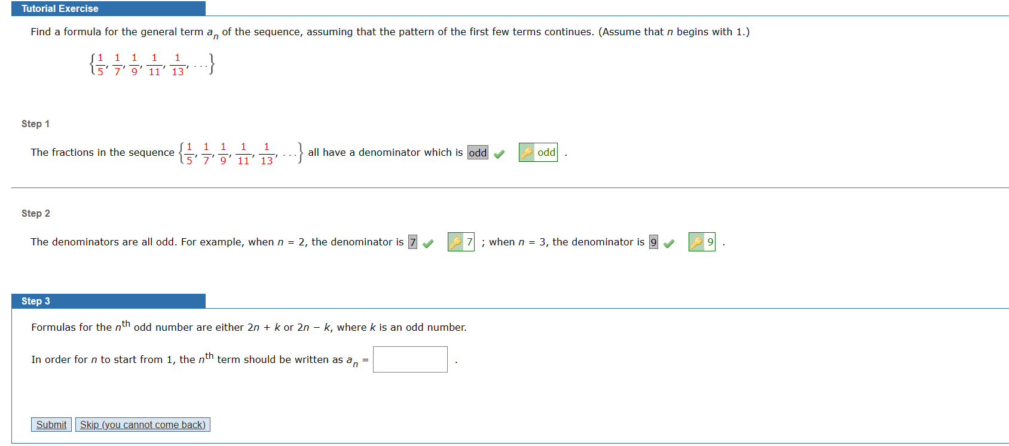Click the Step 1 heading

35,124
